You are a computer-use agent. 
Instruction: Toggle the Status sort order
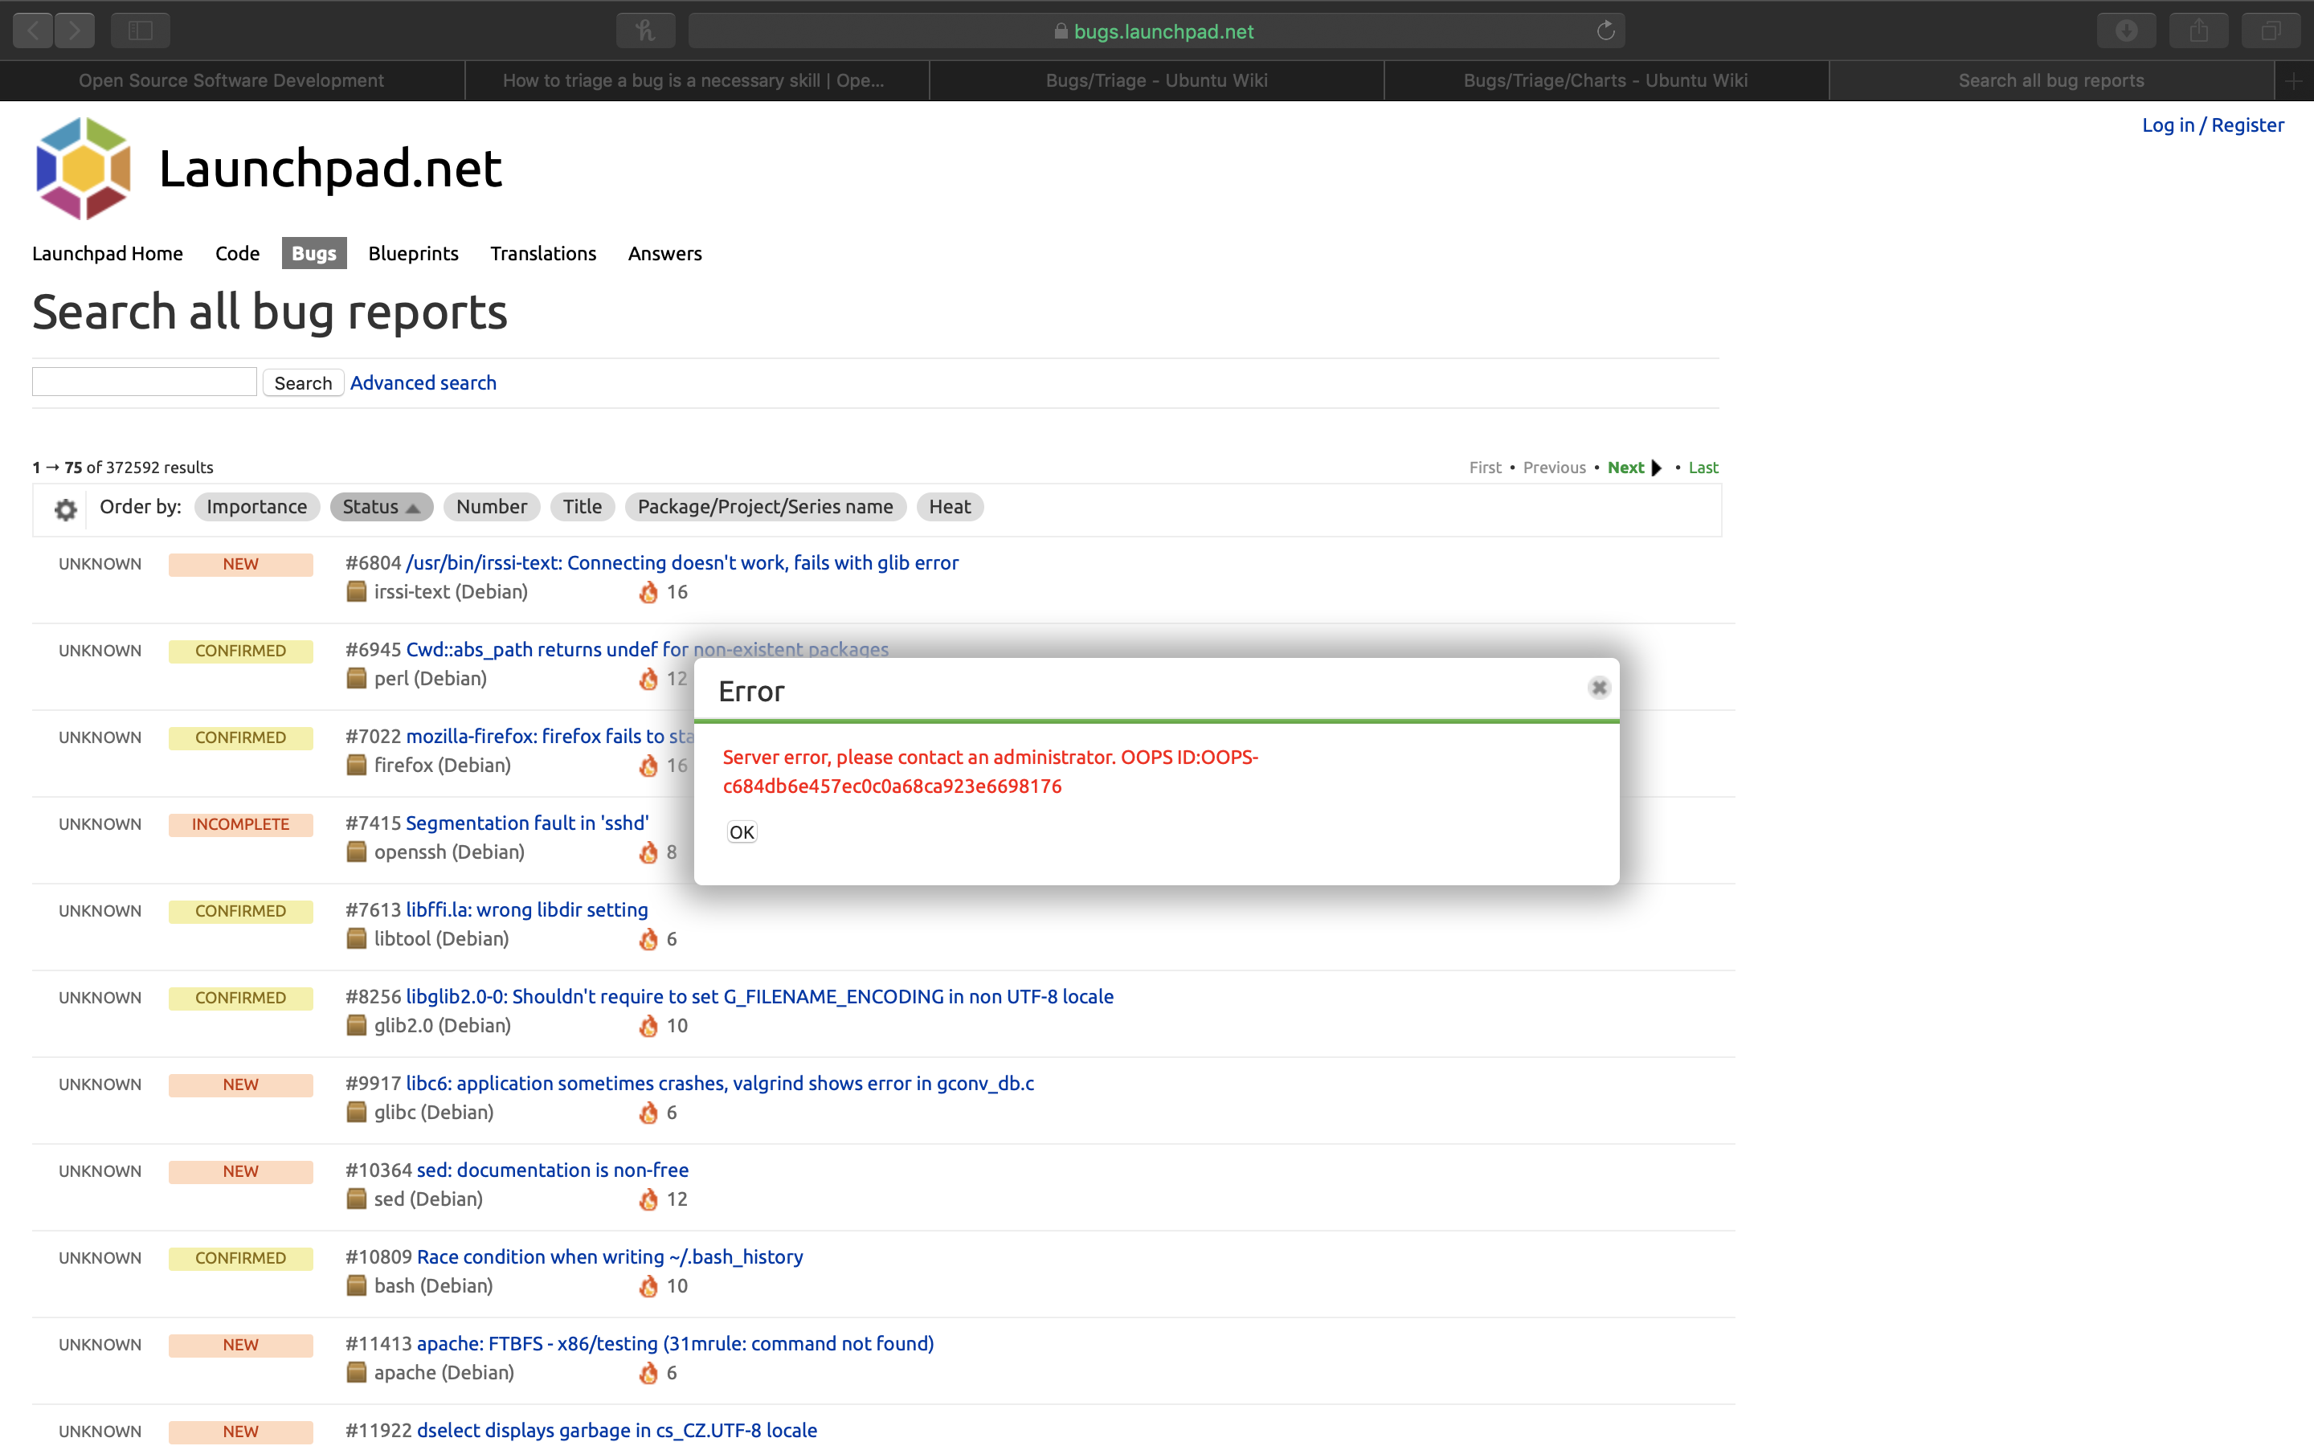click(x=382, y=507)
